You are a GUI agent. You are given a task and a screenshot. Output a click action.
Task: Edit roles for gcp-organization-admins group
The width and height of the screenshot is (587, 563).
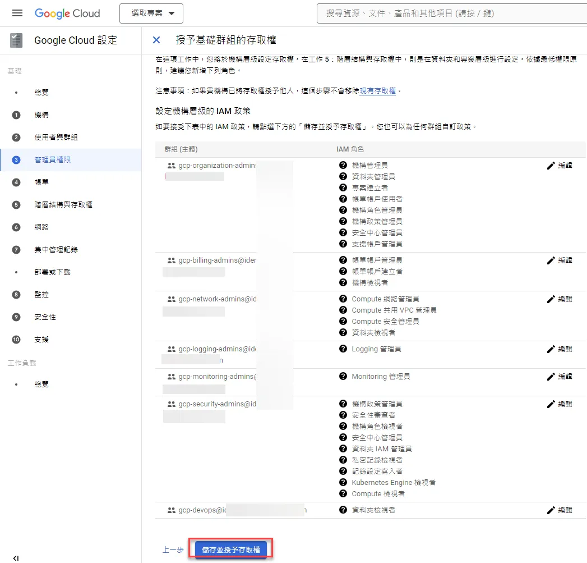click(560, 165)
